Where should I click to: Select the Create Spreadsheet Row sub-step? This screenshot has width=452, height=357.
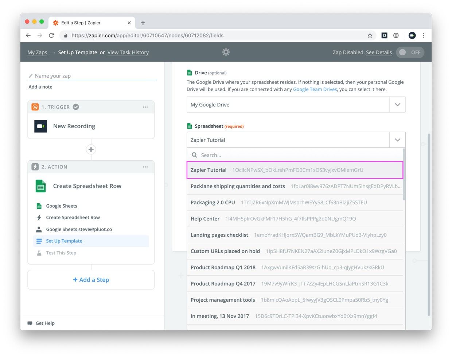click(x=73, y=217)
